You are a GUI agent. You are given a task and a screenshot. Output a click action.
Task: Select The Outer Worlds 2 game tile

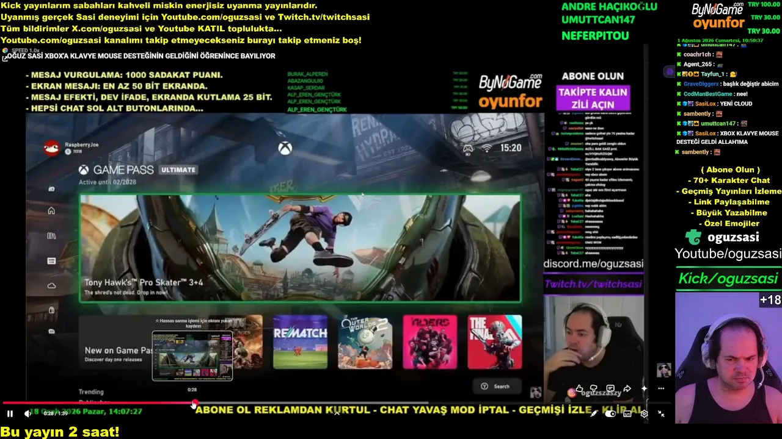pos(365,342)
